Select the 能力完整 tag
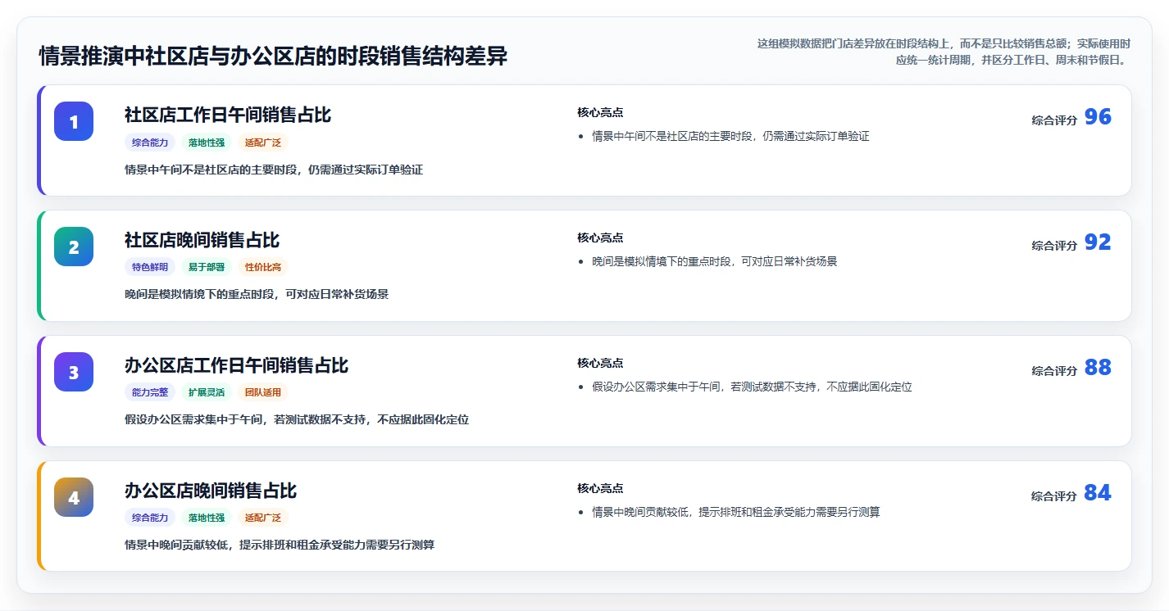Screen dimensions: 1169x611 click(150, 392)
